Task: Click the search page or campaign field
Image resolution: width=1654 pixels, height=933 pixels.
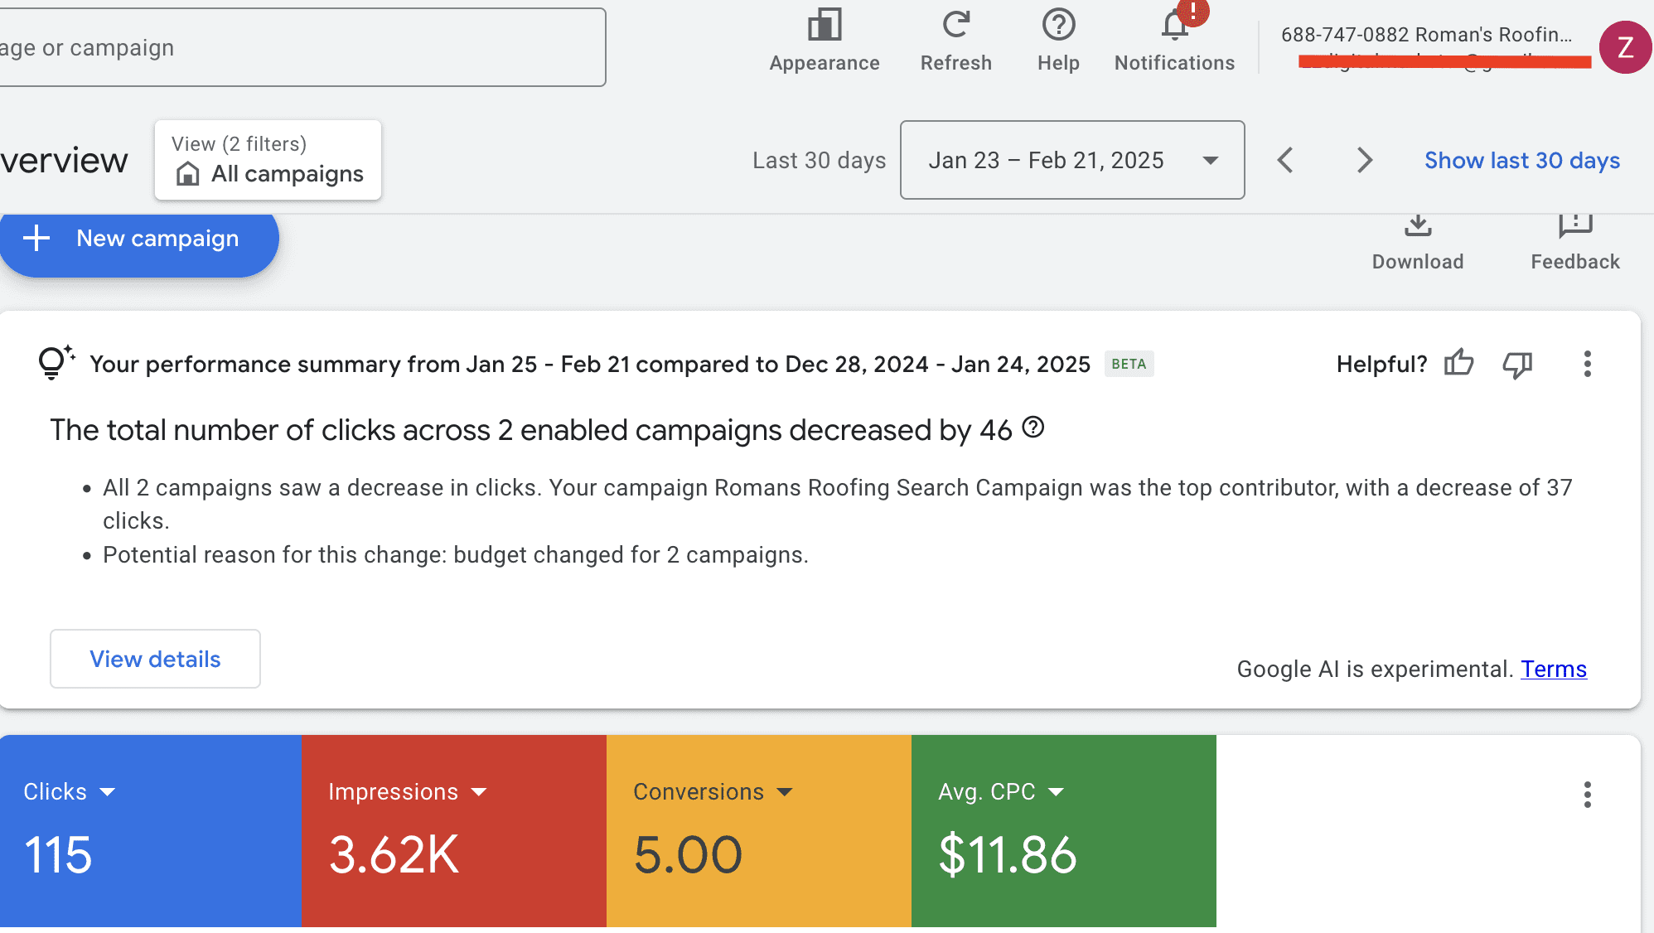Action: click(302, 47)
